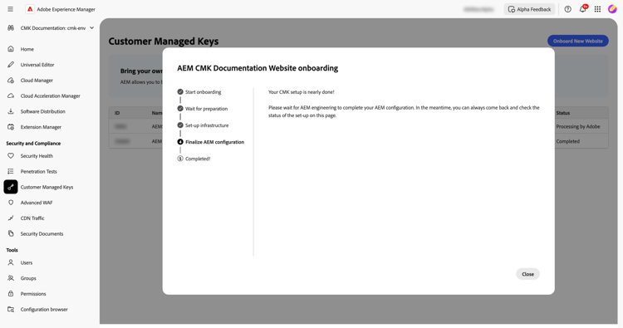Click the Configuration browser icon
The image size is (623, 328).
pos(11,310)
